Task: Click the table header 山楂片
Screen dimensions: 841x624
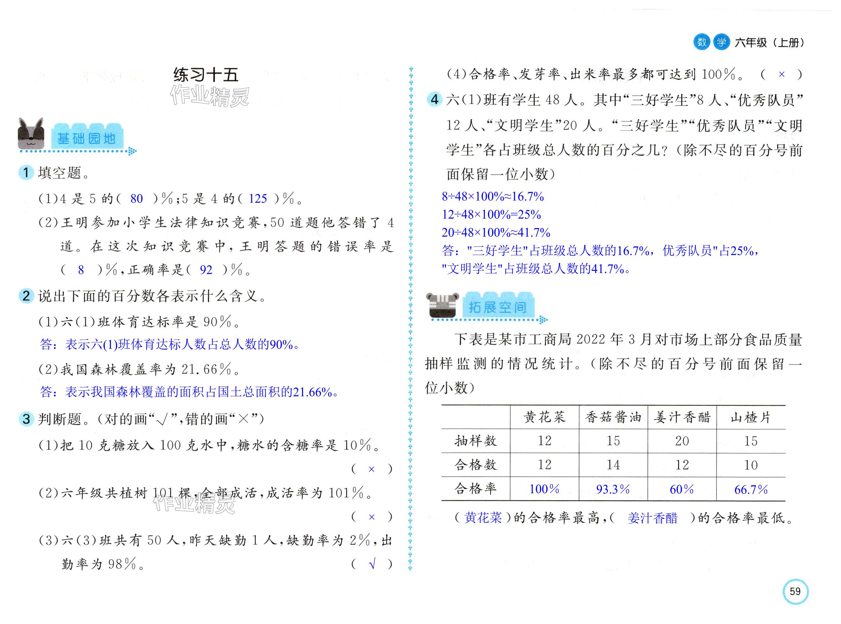Action: pyautogui.click(x=751, y=417)
